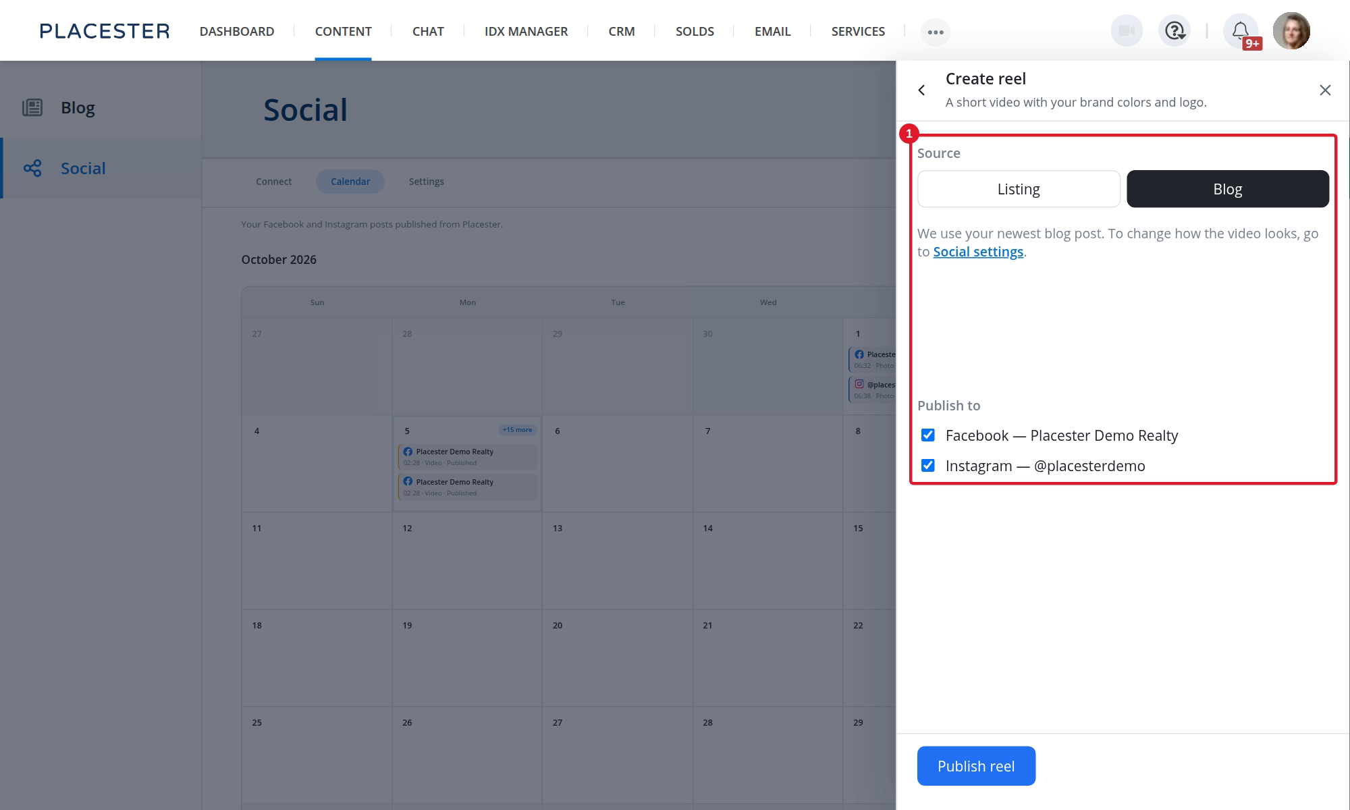Screen dimensions: 1350x810
Task: Open second Placester Demo Realty video post on the 5th
Action: coord(468,487)
